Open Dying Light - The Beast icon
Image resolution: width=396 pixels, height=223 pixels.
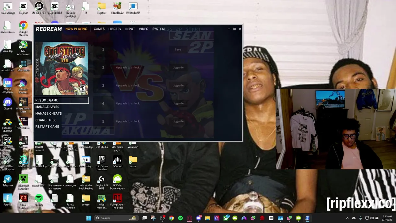pos(117,201)
